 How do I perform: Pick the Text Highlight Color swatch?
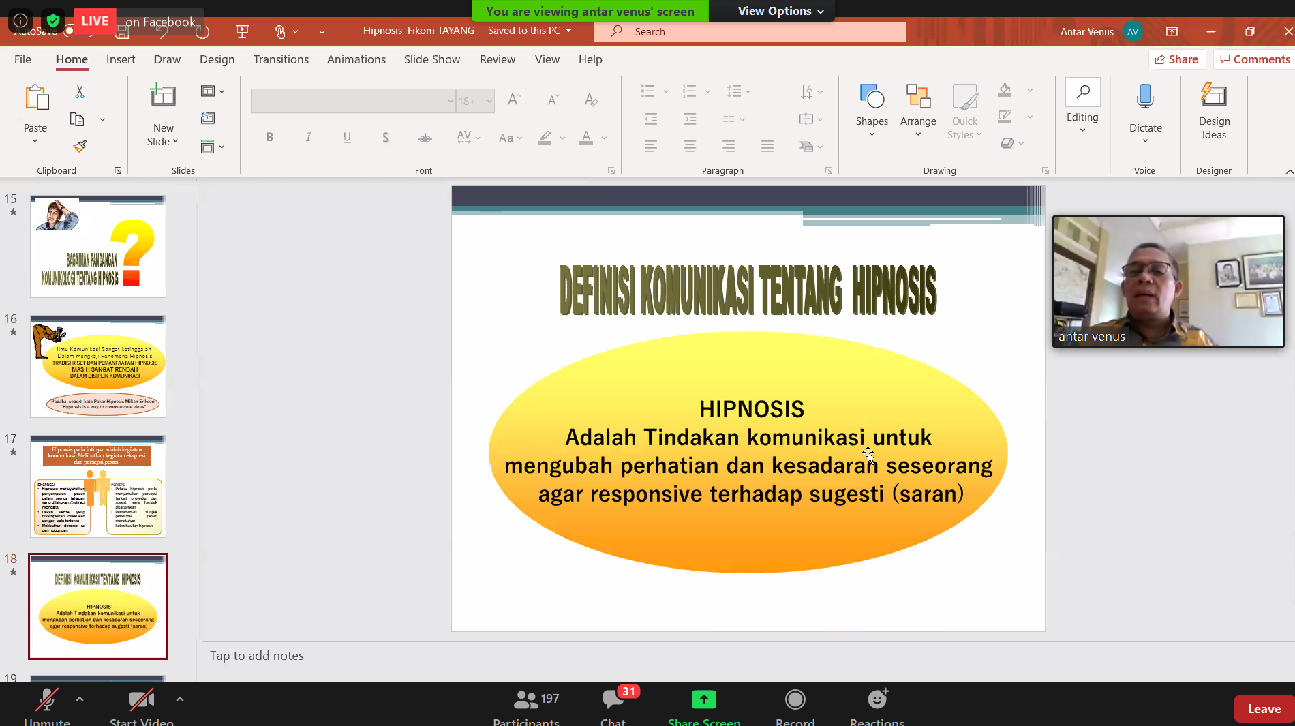coord(544,137)
